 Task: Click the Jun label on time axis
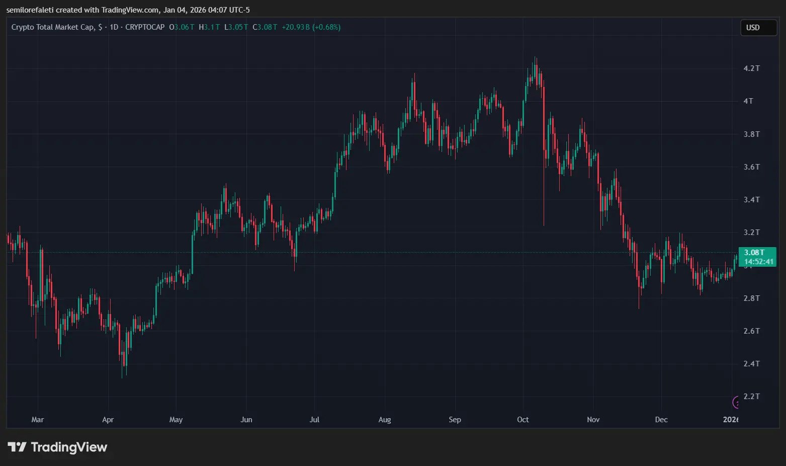coord(246,420)
